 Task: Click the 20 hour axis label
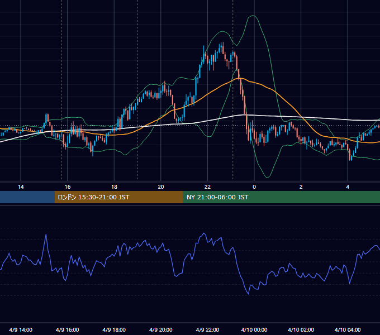(x=161, y=187)
